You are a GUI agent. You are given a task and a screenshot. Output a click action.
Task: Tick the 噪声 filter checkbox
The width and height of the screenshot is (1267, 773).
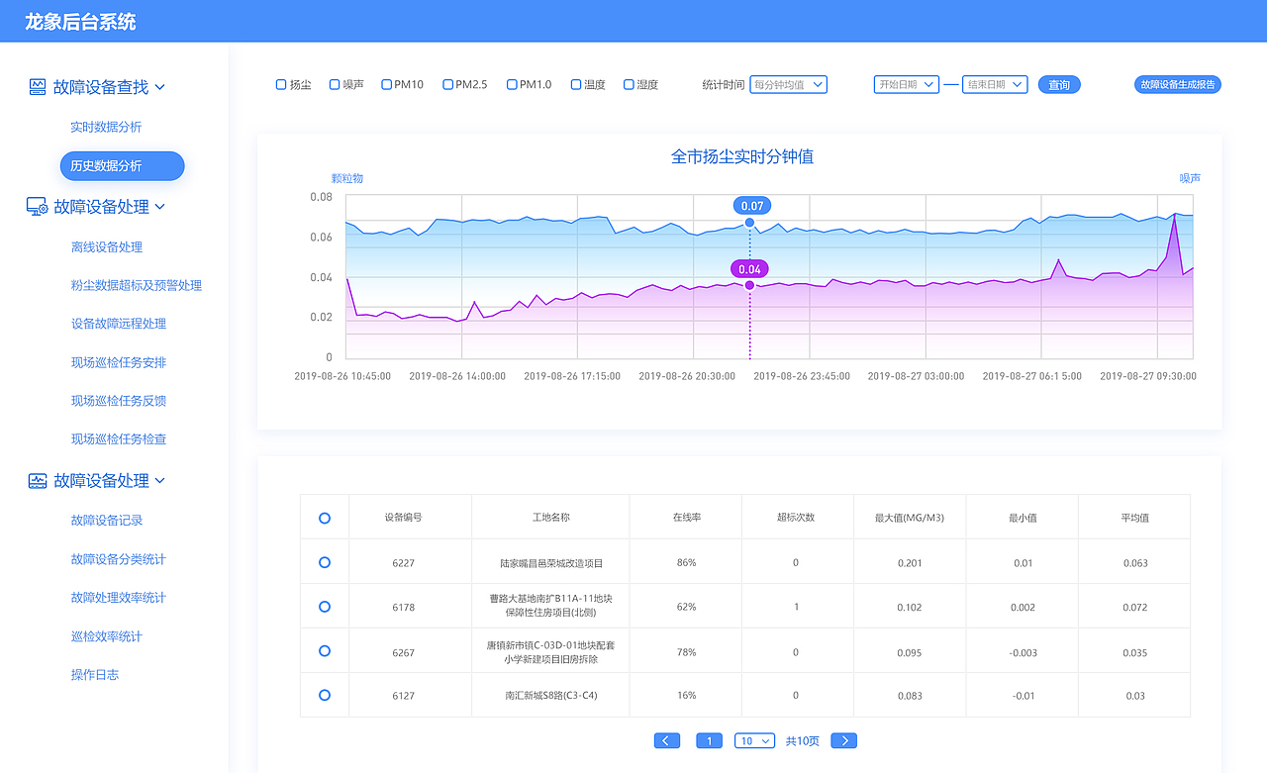click(x=335, y=85)
